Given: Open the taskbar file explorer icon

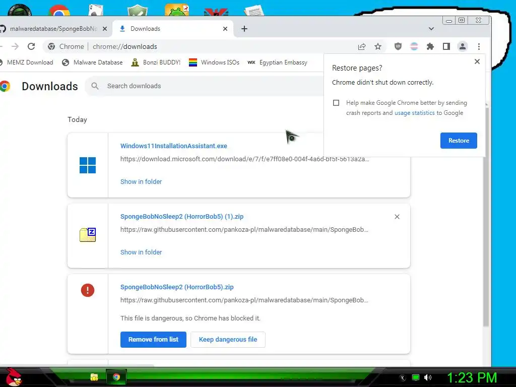Looking at the screenshot, I should click(x=94, y=377).
